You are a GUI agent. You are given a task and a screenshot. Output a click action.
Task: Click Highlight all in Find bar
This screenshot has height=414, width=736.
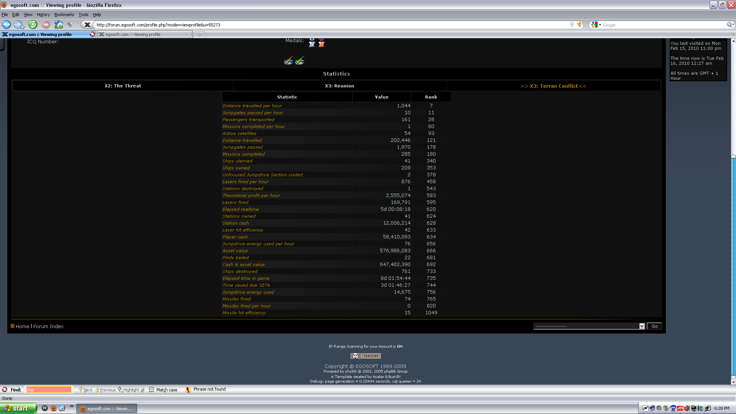[131, 389]
